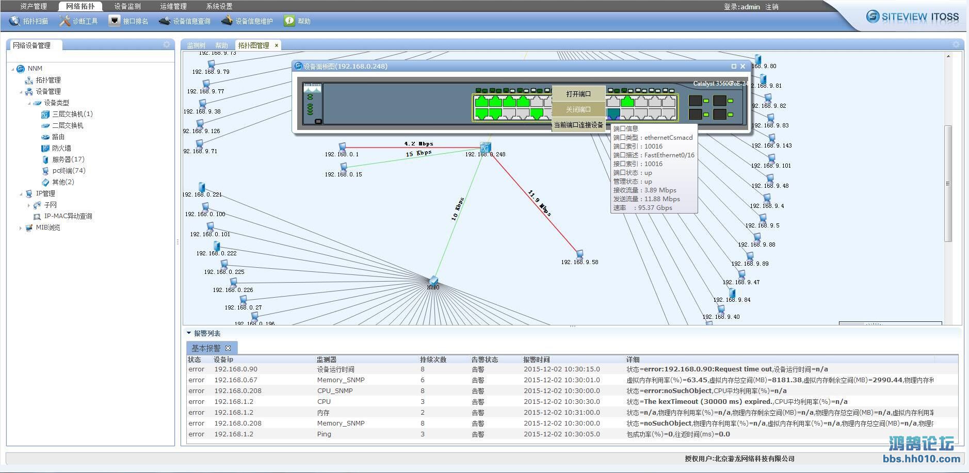Image resolution: width=969 pixels, height=473 pixels.
Task: Collapse the 设备类型 tree node
Action: [29, 103]
